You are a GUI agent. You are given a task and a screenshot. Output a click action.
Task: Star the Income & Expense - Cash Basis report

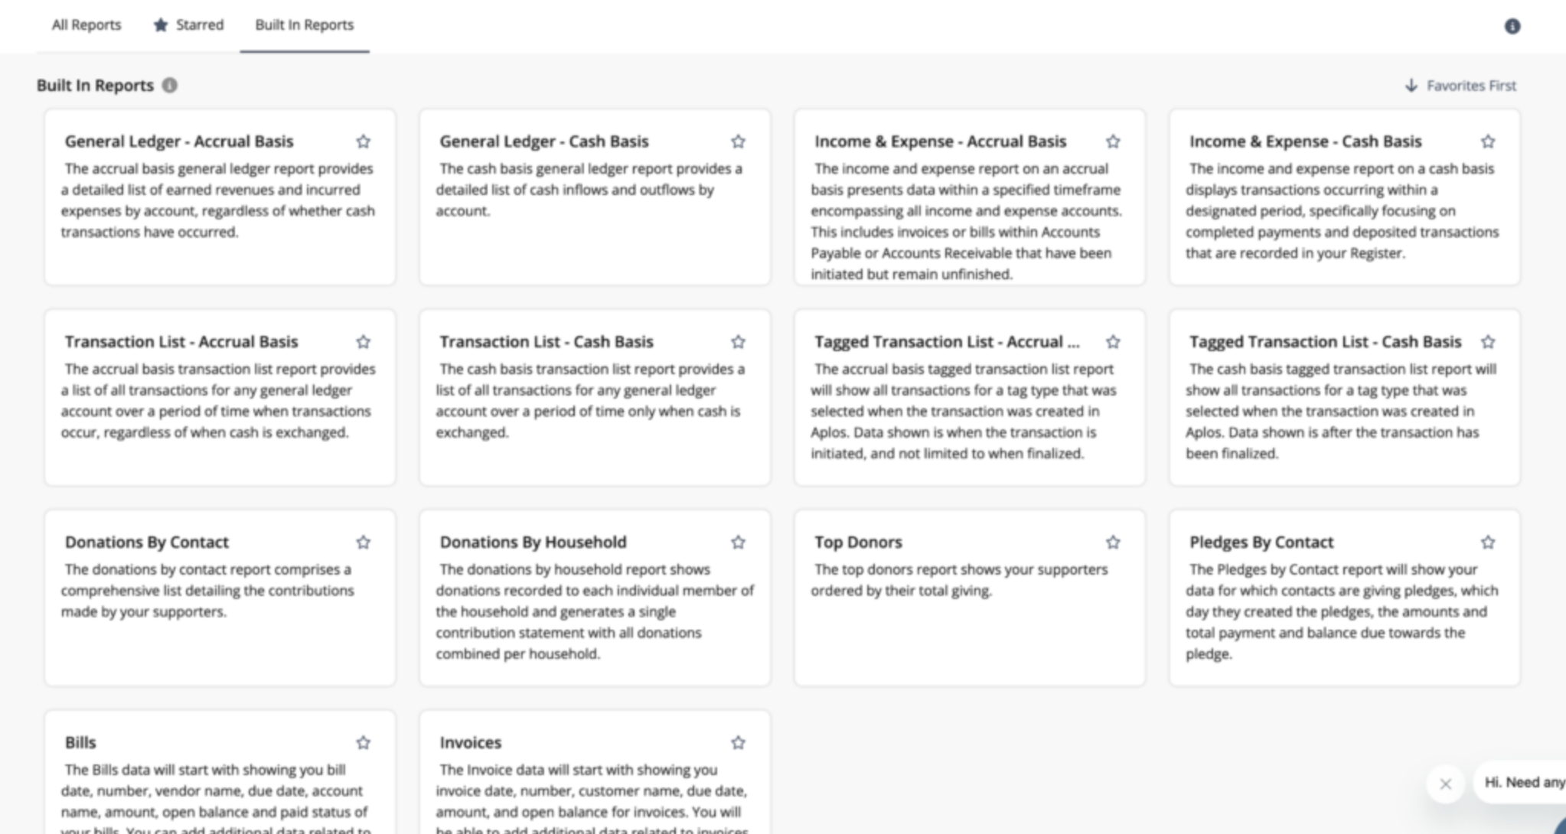point(1488,142)
